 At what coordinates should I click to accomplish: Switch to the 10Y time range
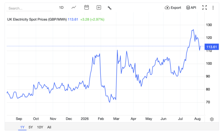coord(40,127)
